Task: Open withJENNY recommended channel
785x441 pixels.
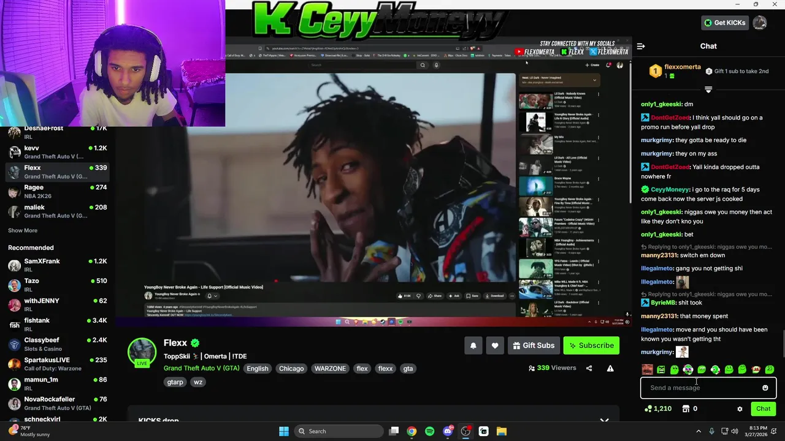Action: tap(58, 304)
